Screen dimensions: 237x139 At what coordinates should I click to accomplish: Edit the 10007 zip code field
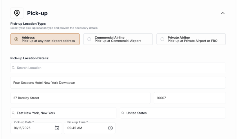click(x=190, y=98)
